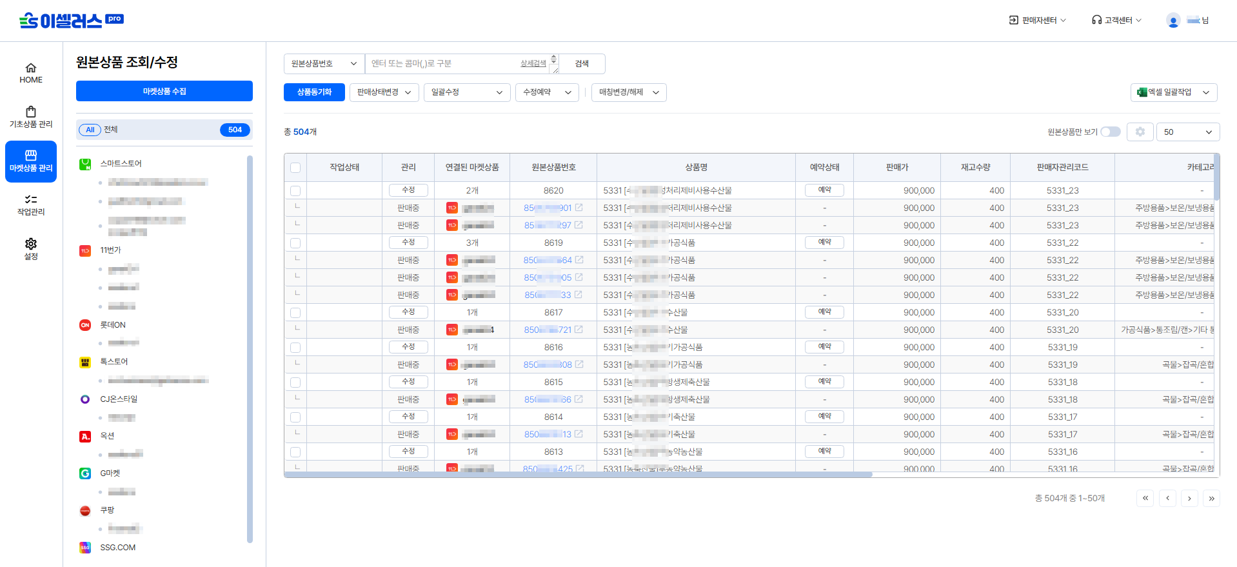1237x567 pixels.
Task: Click the eSellers pro logo
Action: 71,21
